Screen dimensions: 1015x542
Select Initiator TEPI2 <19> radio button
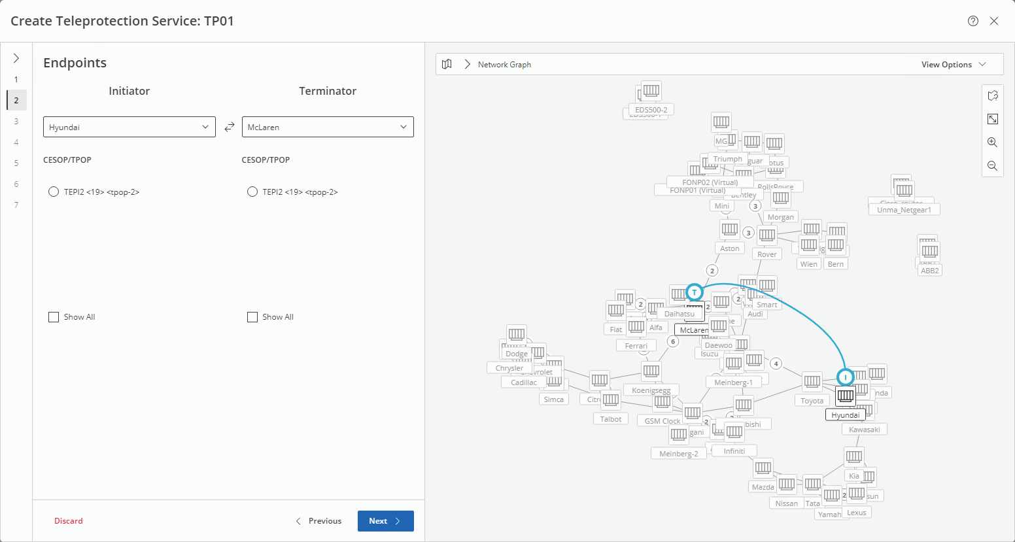point(54,192)
